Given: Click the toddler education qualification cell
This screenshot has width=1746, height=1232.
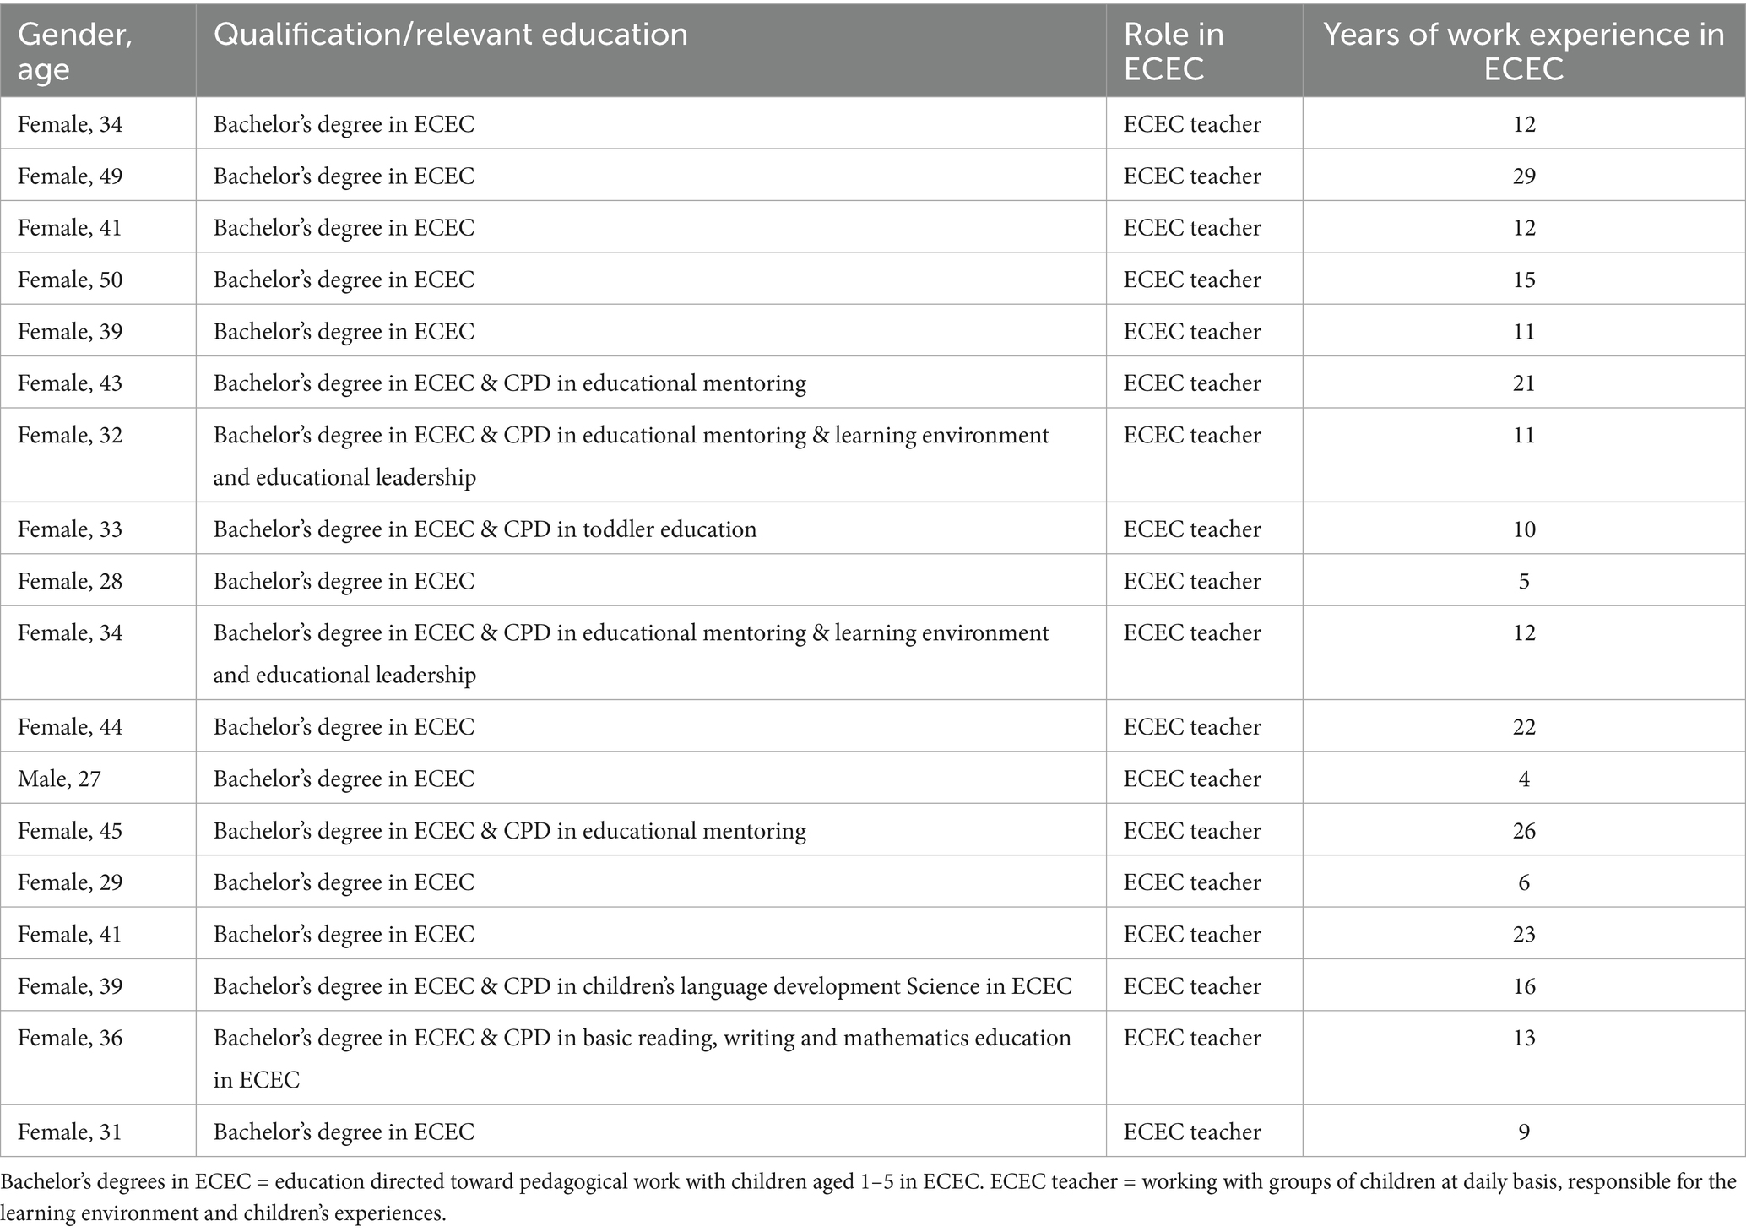Looking at the screenshot, I should click(485, 529).
